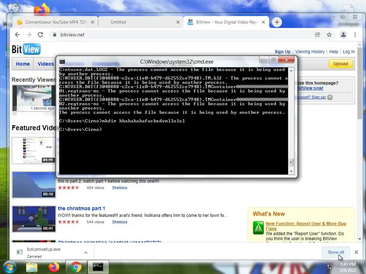The image size is (366, 274).
Task: Open the Videos nav tab
Action: pyautogui.click(x=45, y=64)
